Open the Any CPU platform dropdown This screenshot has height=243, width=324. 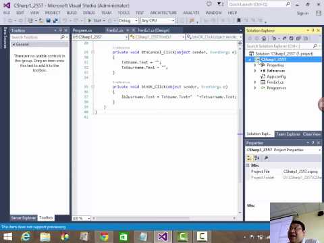pyautogui.click(x=158, y=20)
